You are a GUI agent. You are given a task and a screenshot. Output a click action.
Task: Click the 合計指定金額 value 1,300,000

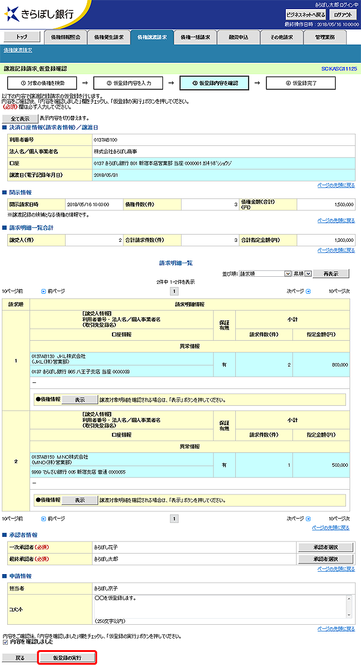pyautogui.click(x=344, y=241)
